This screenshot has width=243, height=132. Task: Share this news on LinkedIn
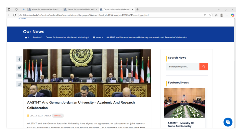(x=19, y=76)
